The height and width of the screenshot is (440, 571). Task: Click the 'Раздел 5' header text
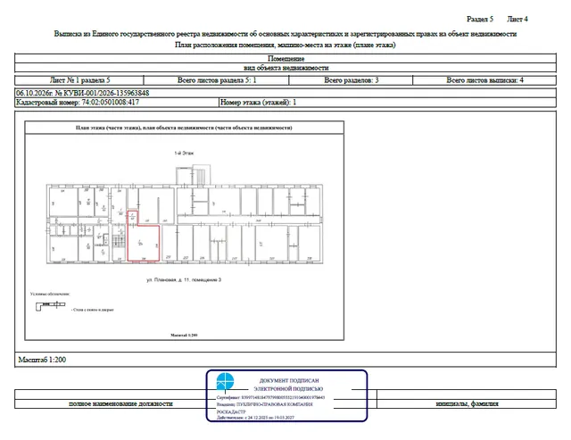pos(480,19)
